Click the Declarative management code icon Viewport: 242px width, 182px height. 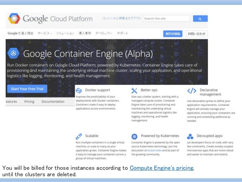pyautogui.click(x=192, y=91)
